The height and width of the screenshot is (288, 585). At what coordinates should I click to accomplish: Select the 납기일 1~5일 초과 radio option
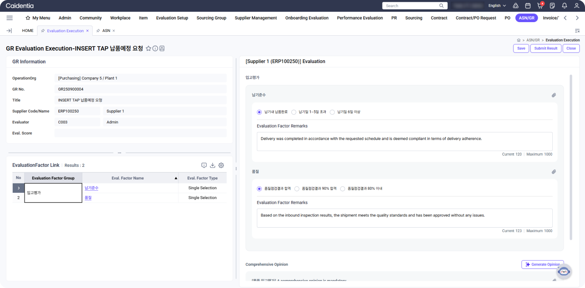pos(294,112)
